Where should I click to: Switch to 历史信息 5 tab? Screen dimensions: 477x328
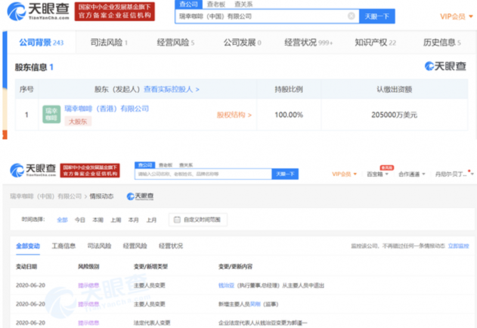pyautogui.click(x=442, y=42)
